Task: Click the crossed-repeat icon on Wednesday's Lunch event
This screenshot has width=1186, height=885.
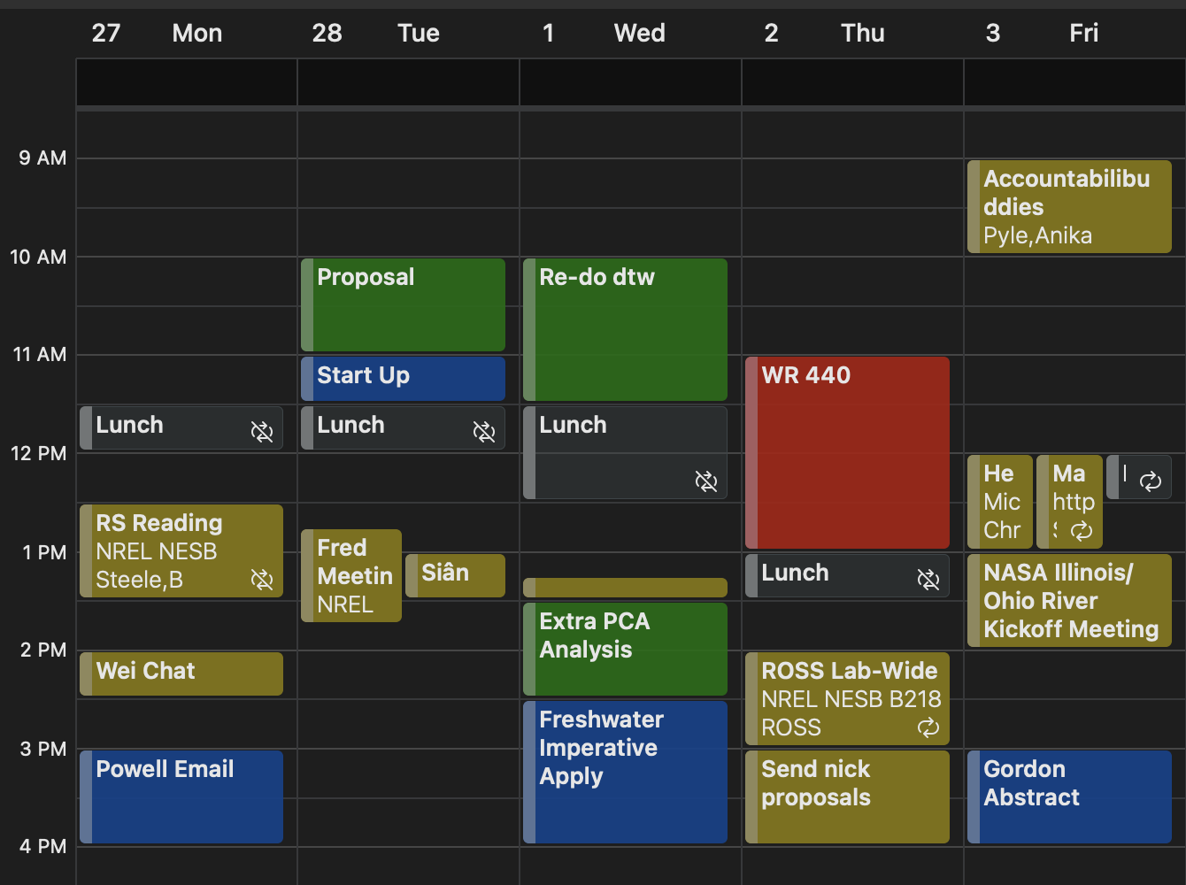Action: pos(706,481)
